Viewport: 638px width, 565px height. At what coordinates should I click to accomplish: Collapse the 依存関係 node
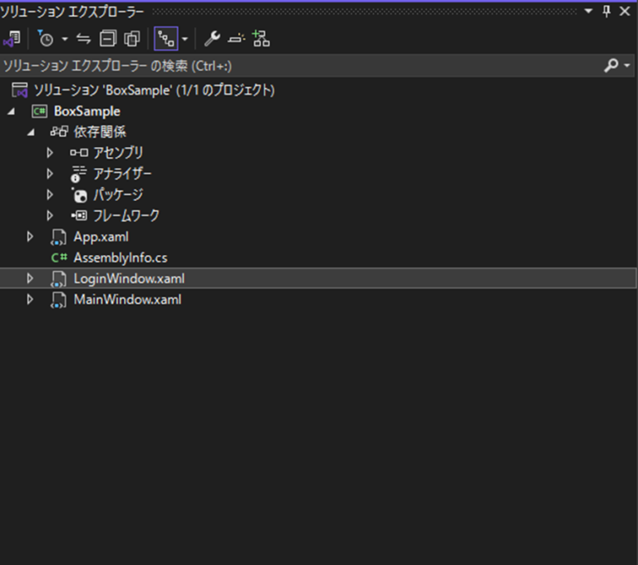(31, 132)
